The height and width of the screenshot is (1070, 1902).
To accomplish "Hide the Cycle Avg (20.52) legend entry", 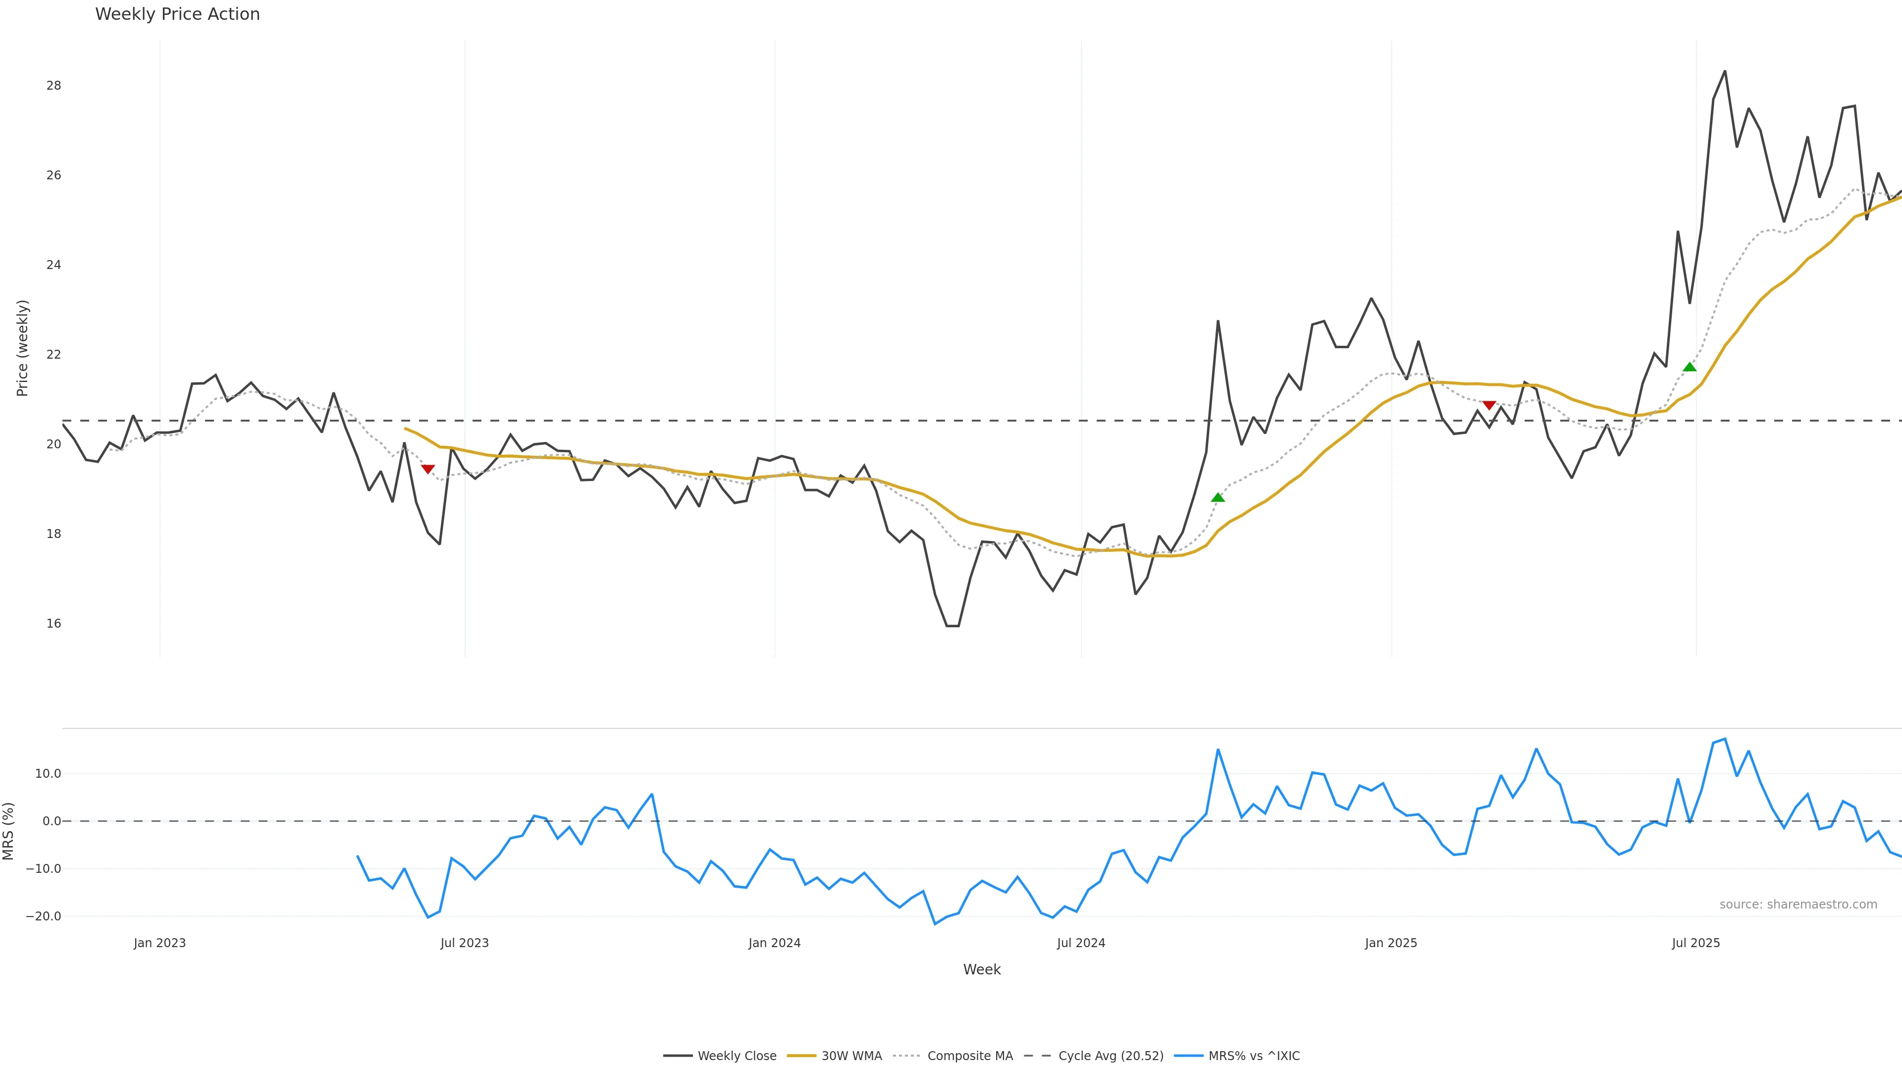I will click(x=1110, y=1056).
